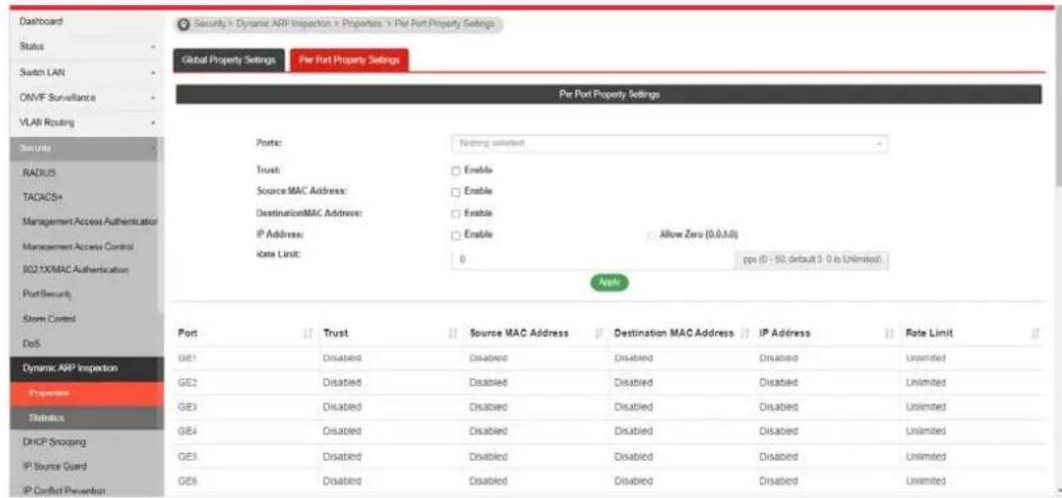Select Properties under Dynamic ARP Inspection
Screen dimensions: 1062x498
click(x=86, y=393)
